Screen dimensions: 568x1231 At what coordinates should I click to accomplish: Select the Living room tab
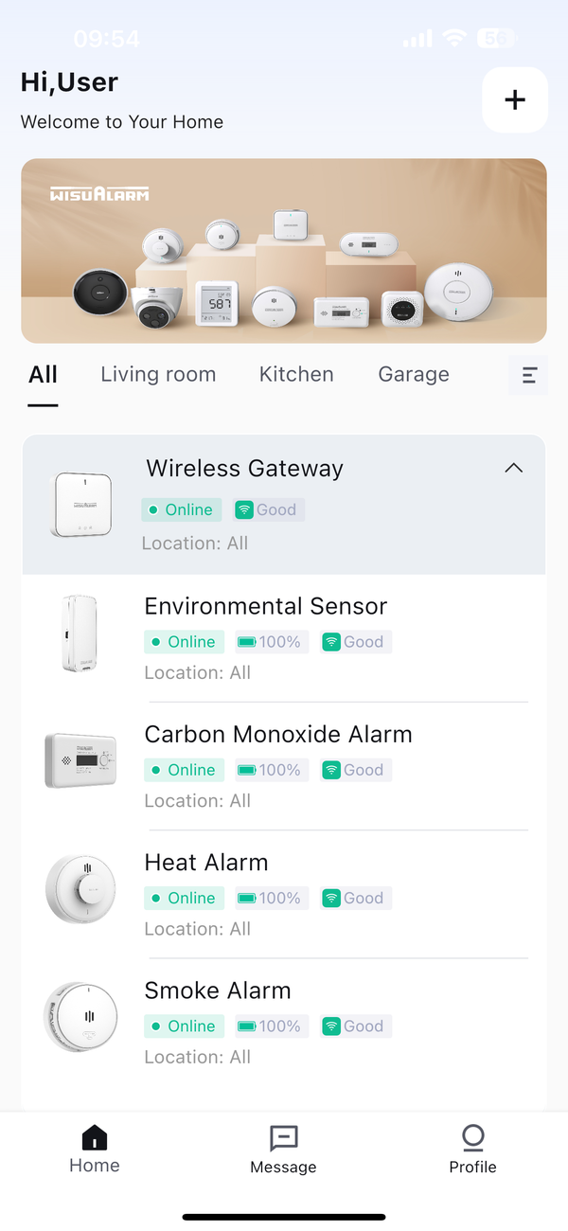pos(158,374)
